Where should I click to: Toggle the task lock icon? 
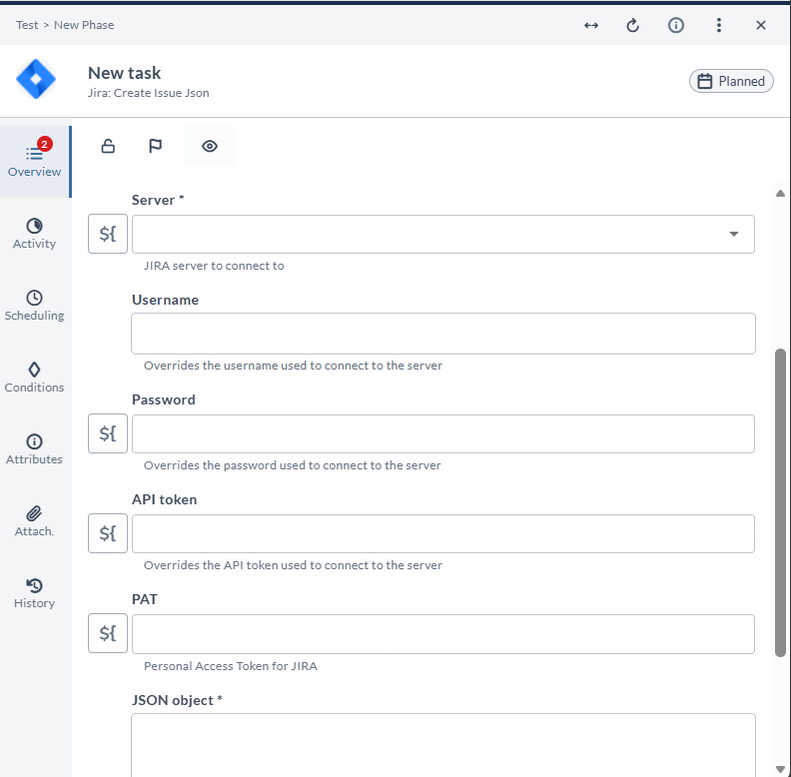108,146
